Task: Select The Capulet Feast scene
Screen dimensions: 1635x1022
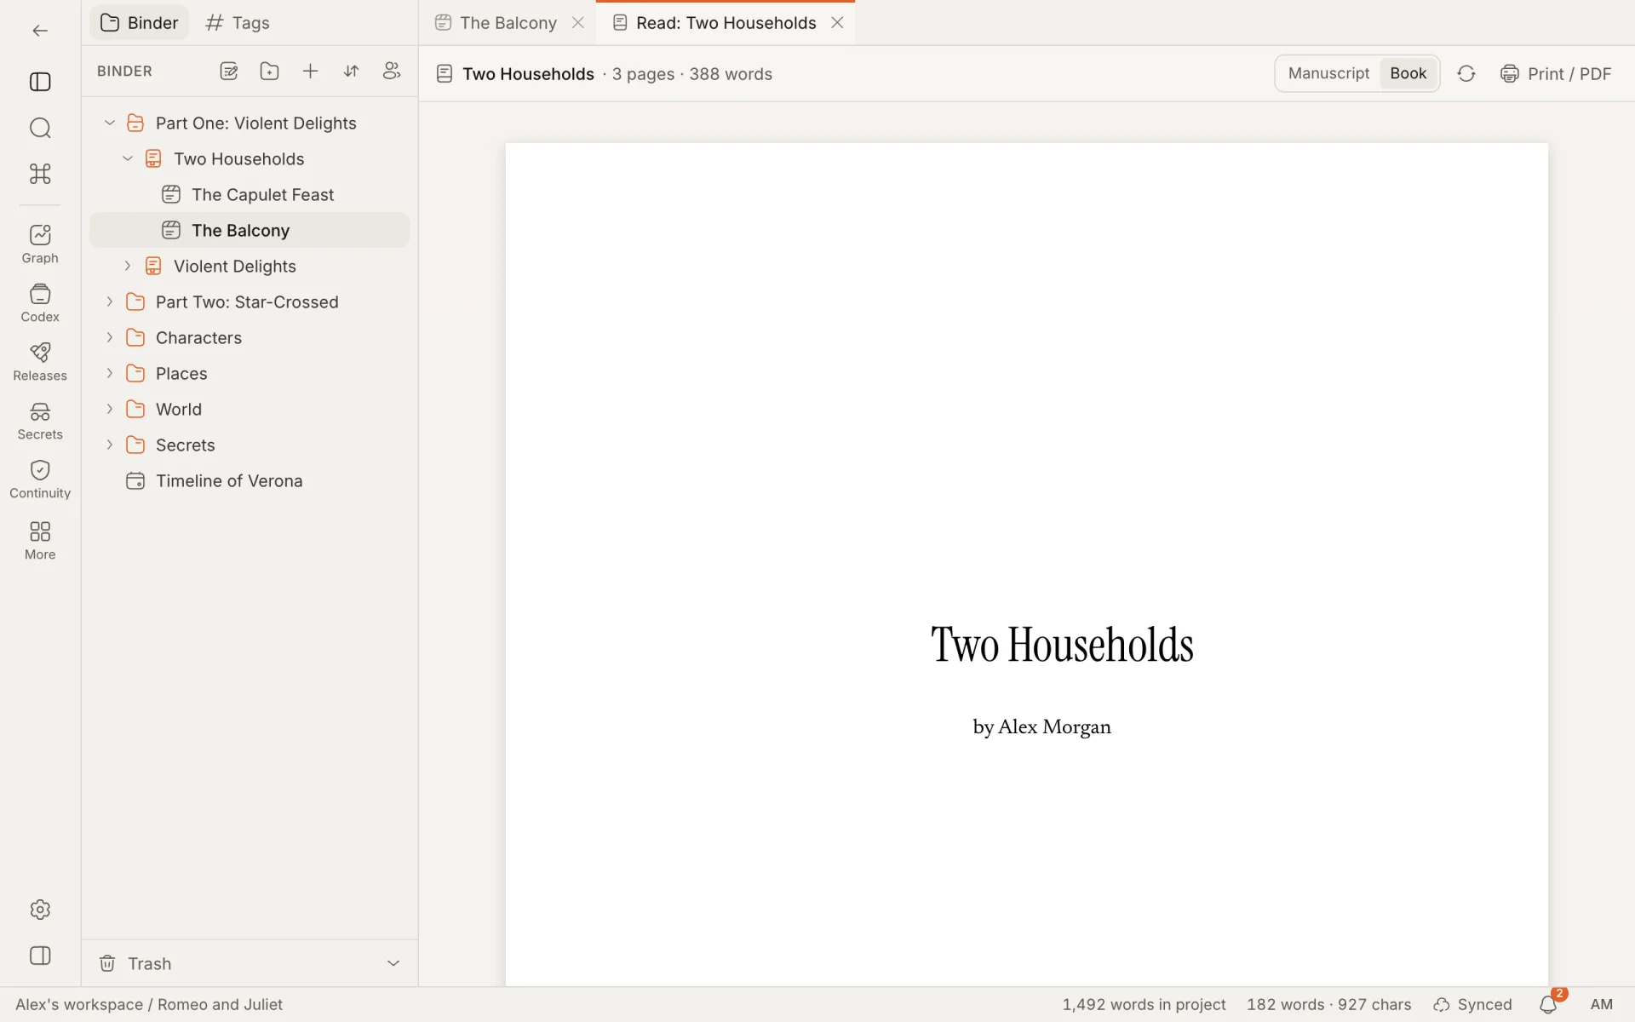Action: [250, 195]
